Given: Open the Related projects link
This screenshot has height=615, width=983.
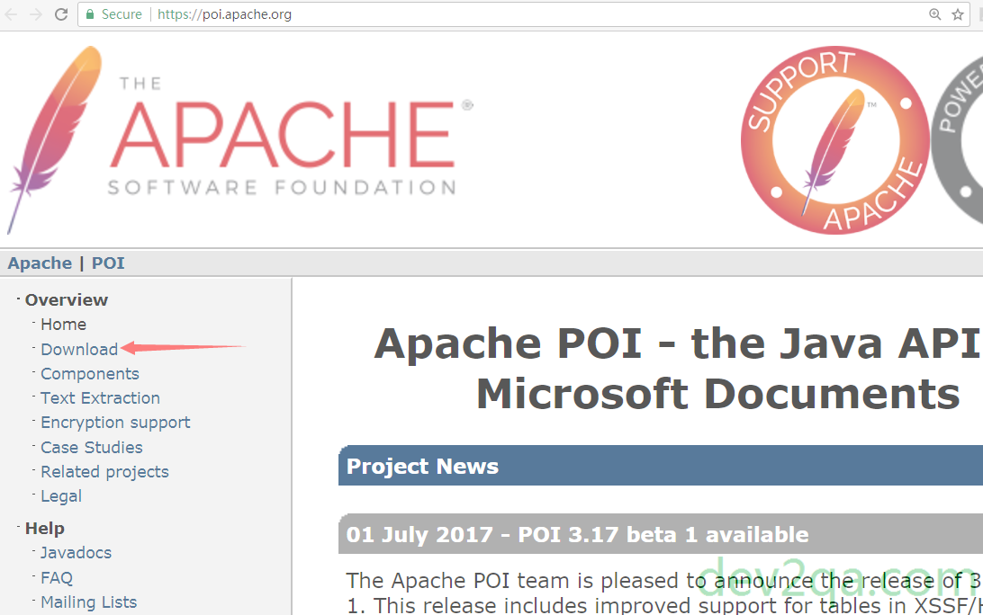Looking at the screenshot, I should coord(104,471).
